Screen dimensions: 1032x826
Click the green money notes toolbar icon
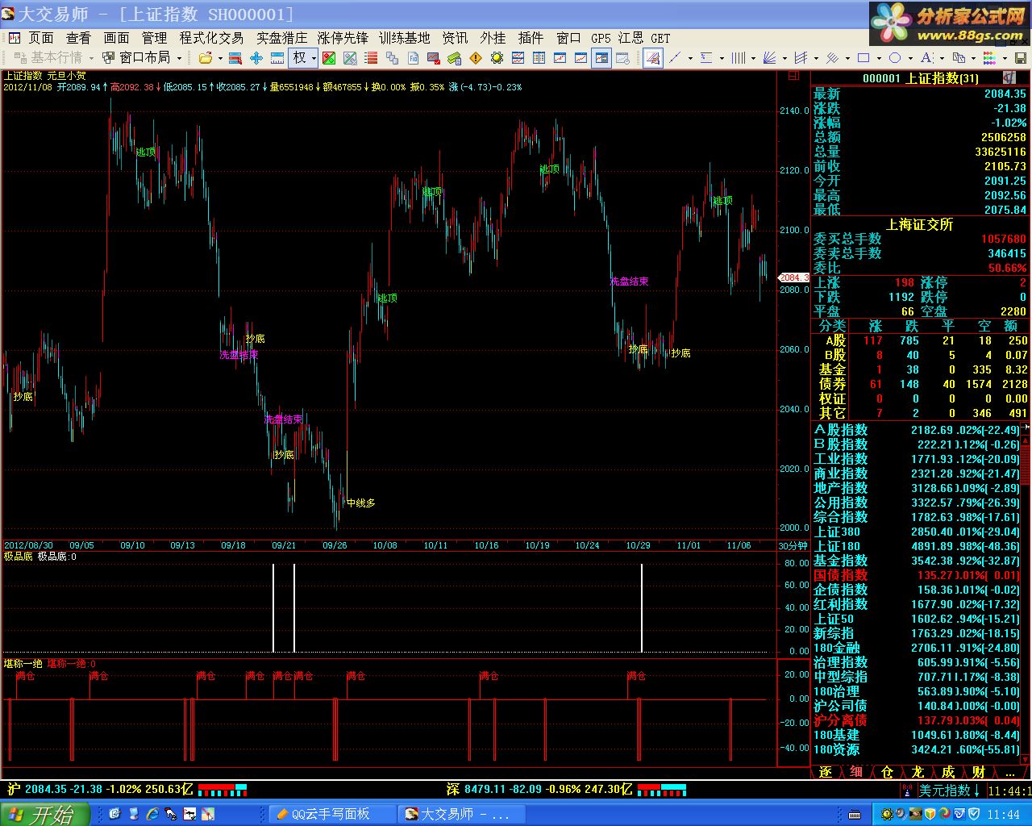click(455, 58)
